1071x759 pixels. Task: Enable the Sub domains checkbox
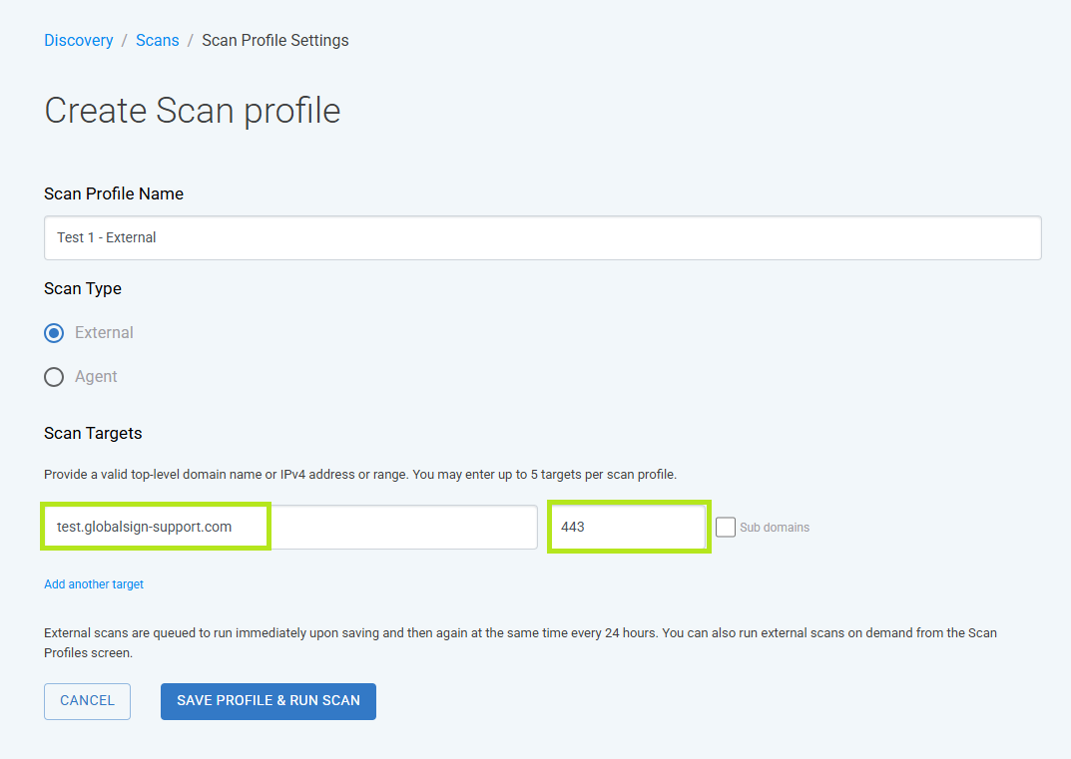[x=726, y=527]
